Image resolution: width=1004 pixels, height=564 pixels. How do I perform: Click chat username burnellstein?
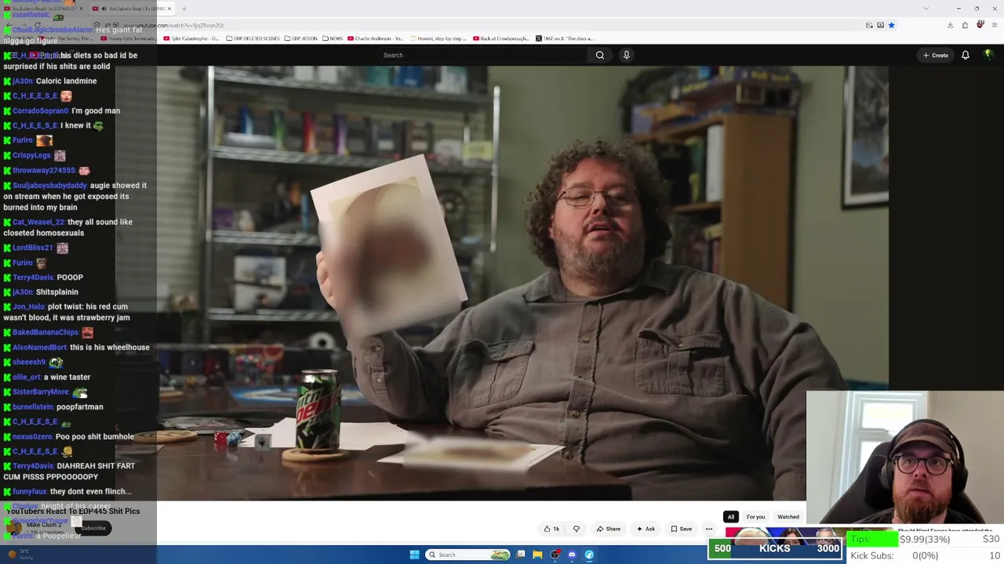tap(33, 407)
